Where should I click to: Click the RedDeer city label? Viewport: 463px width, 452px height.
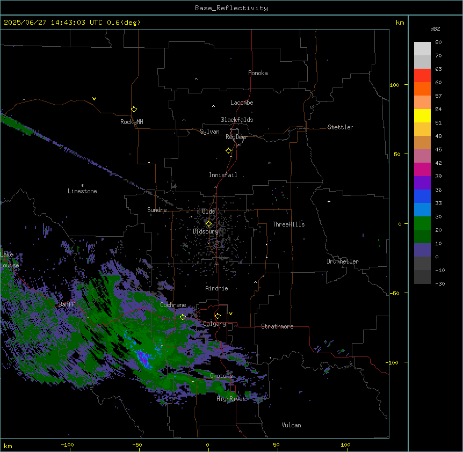236,137
